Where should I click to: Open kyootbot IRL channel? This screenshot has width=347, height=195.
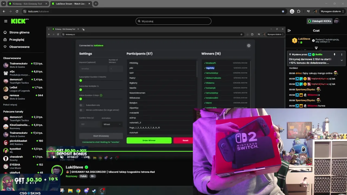(x=23, y=150)
